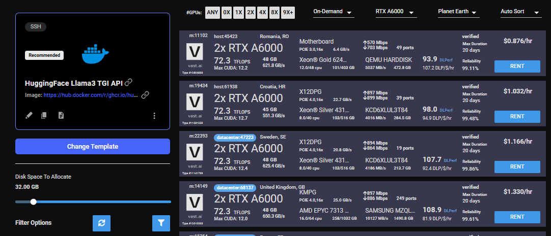Open the template three-dot options menu
Screen dimensions: 551x236
pyautogui.click(x=154, y=116)
